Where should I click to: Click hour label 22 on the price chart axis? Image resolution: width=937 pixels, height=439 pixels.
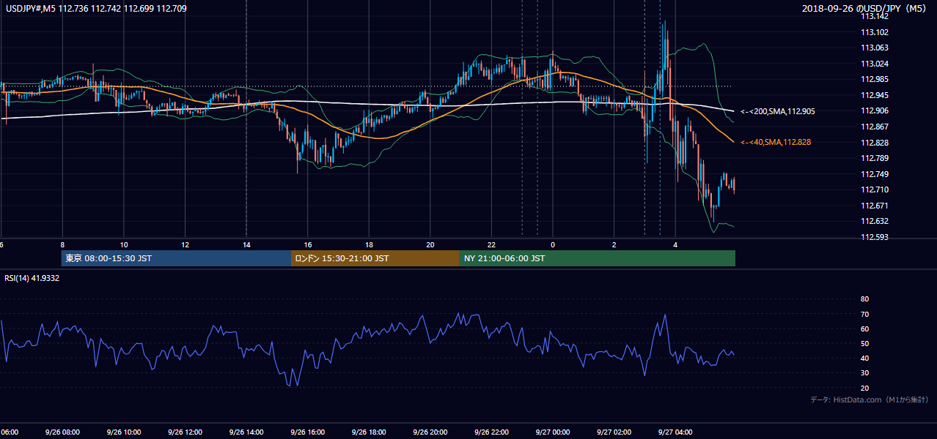point(492,244)
